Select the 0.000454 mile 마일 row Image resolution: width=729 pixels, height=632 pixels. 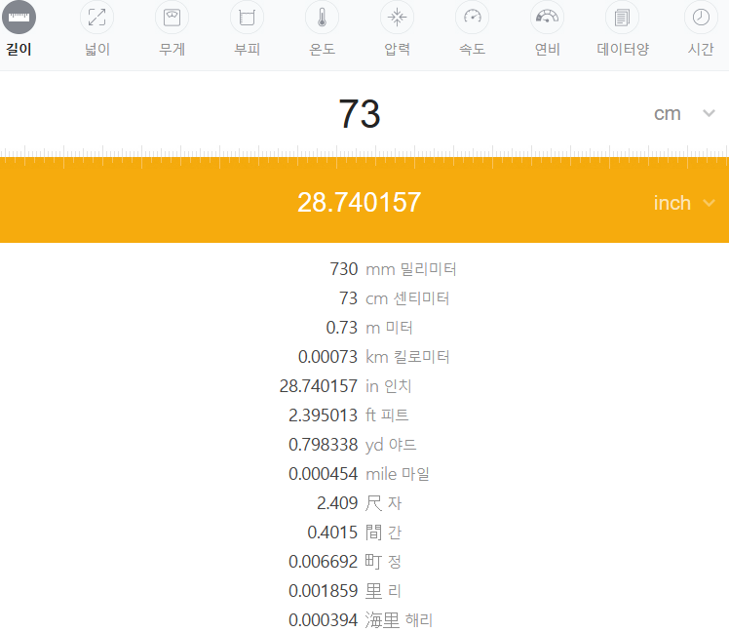pyautogui.click(x=359, y=474)
